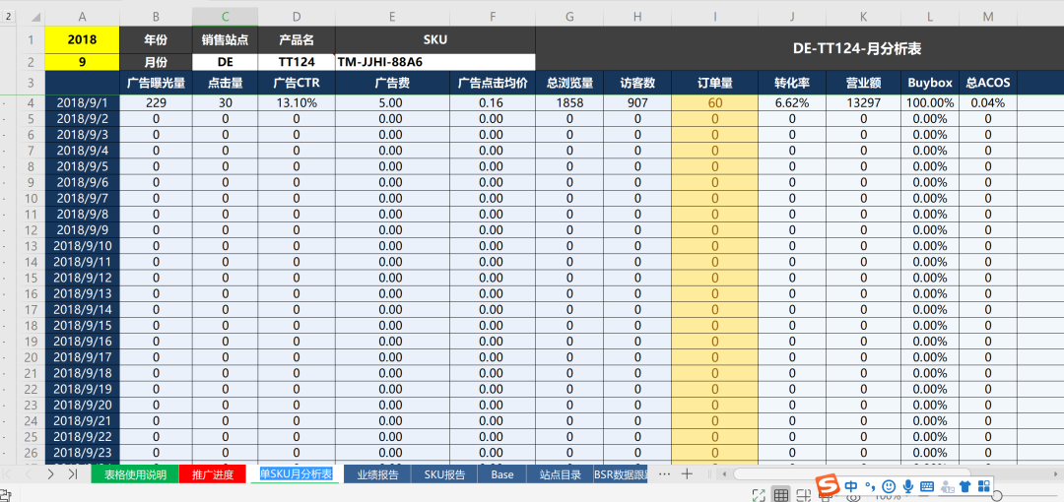Image resolution: width=1064 pixels, height=502 pixels.
Task: Add a new sheet with plus button
Action: [x=688, y=473]
